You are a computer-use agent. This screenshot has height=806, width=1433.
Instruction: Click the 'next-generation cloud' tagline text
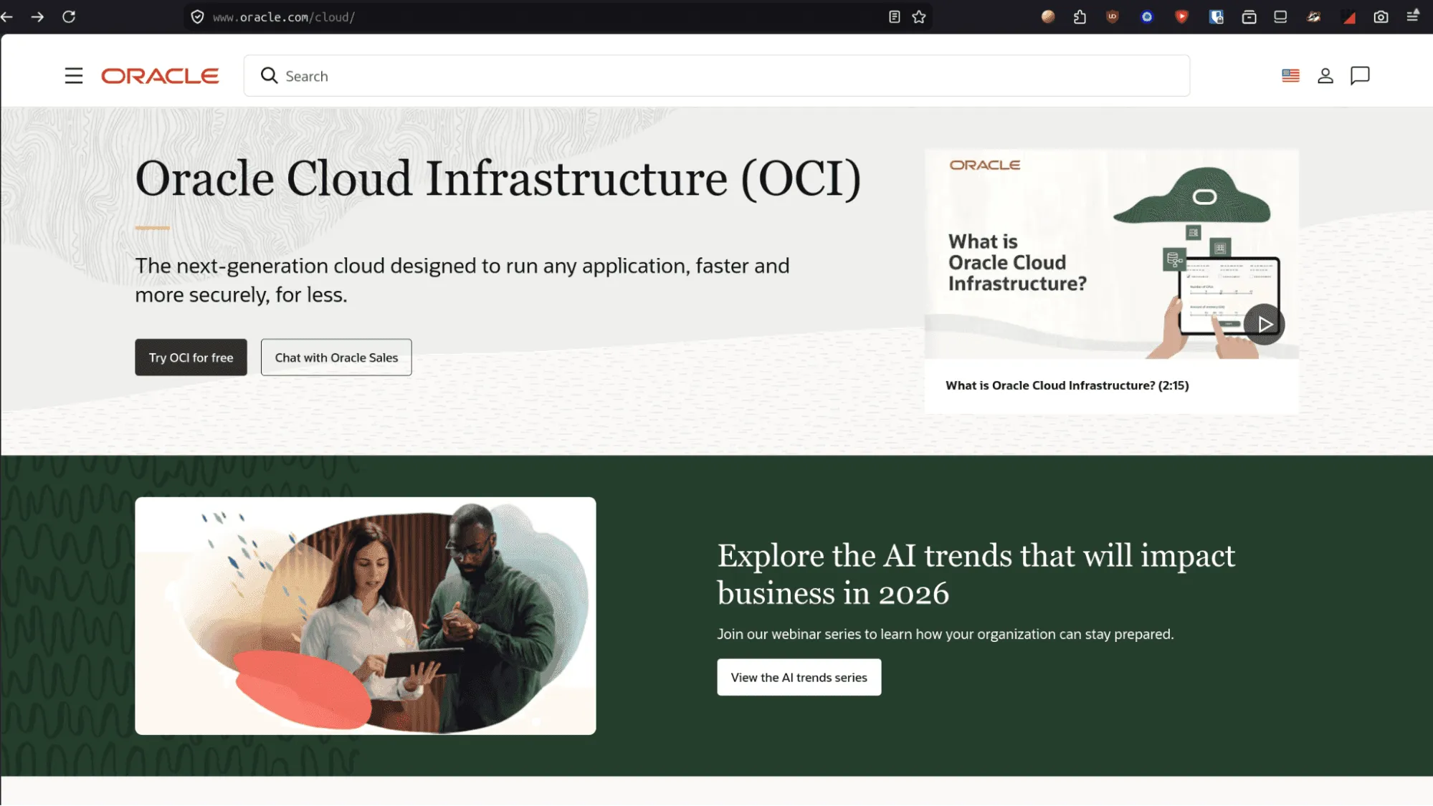[x=462, y=280]
